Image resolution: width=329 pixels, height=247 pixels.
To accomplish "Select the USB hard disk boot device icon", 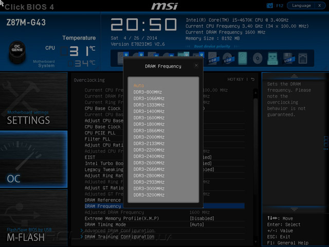I will click(213, 58).
